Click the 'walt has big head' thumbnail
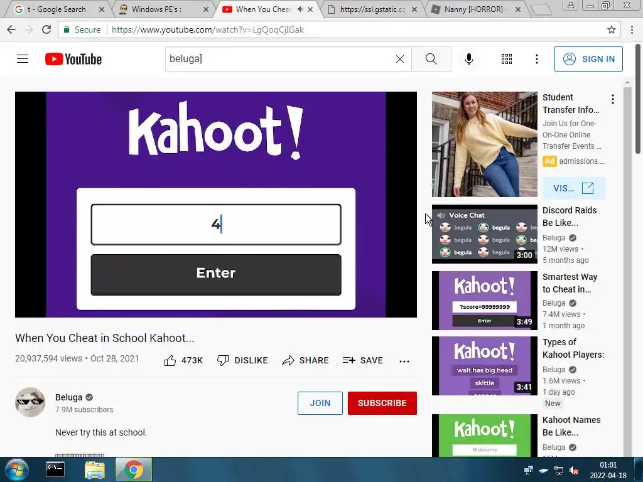Viewport: 643px width, 482px height. [x=484, y=366]
